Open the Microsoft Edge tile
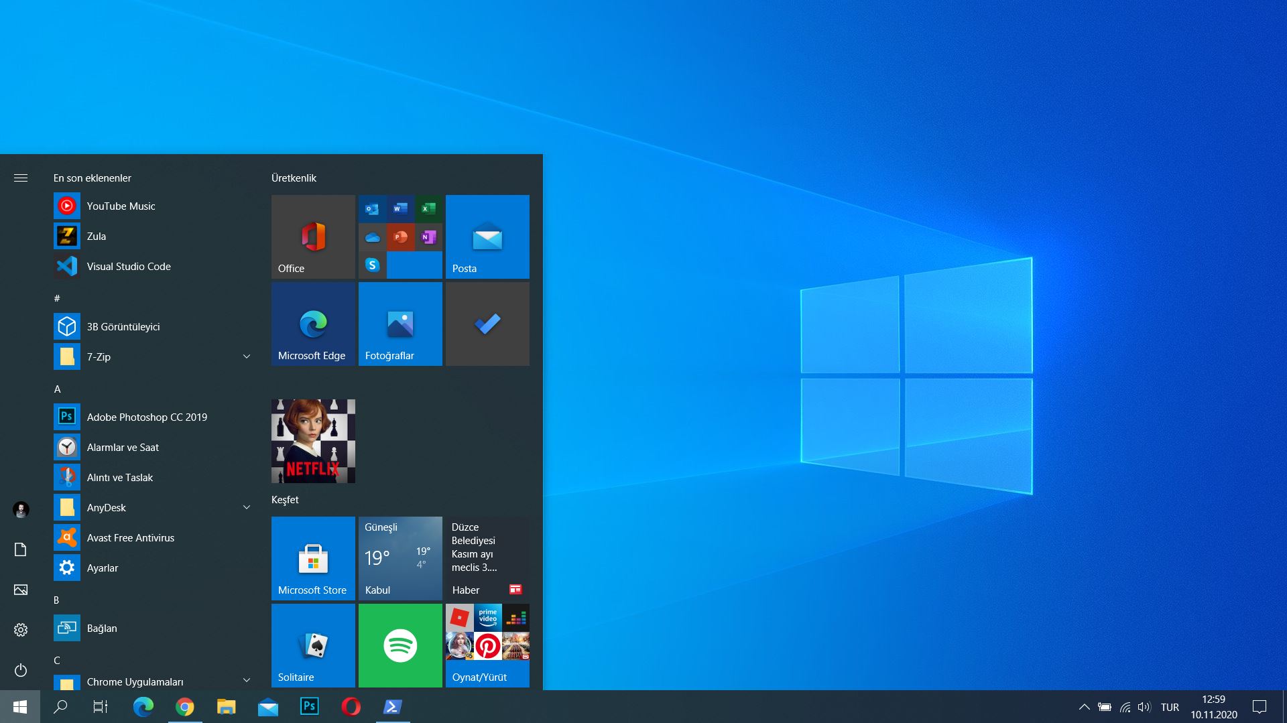 [313, 324]
